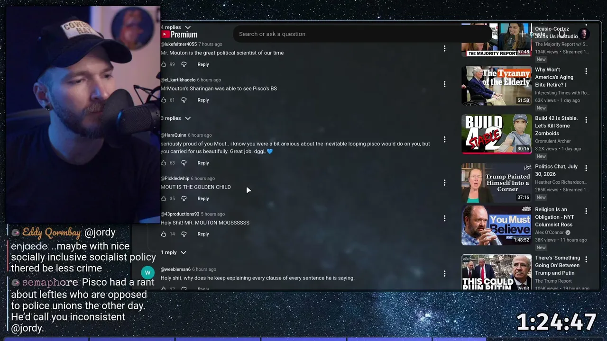Reply to @HaraQuinn's comment

203,163
